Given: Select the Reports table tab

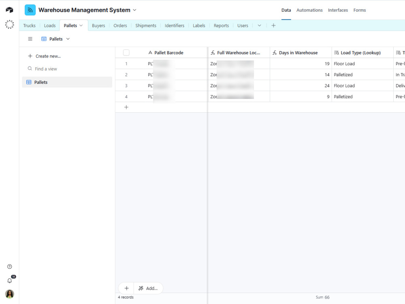Looking at the screenshot, I should coord(221,25).
